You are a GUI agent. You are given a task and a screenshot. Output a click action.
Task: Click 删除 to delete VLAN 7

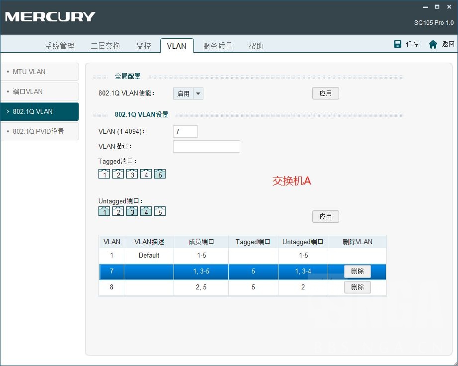click(x=358, y=272)
